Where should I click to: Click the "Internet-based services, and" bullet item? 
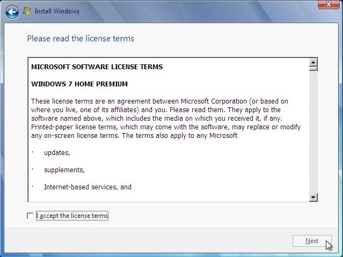click(87, 187)
